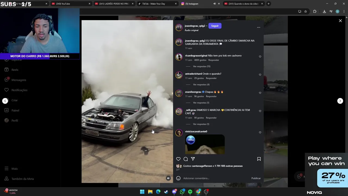Open browser downloads icon
Image resolution: width=348 pixels, height=196 pixels.
click(x=324, y=11)
